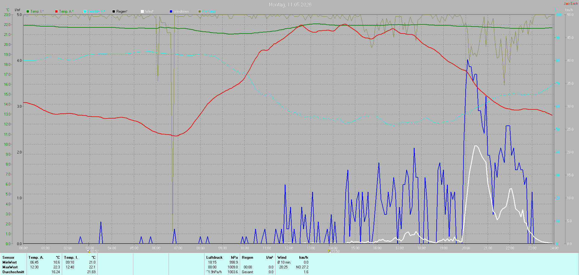The image size is (579, 275).
Task: Click the "02:57" time label
Action: click(95, 251)
